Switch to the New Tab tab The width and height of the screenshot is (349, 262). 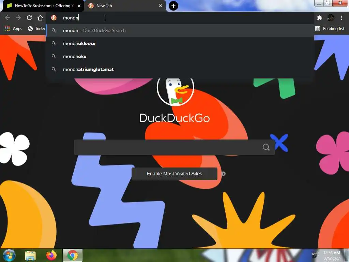125,6
